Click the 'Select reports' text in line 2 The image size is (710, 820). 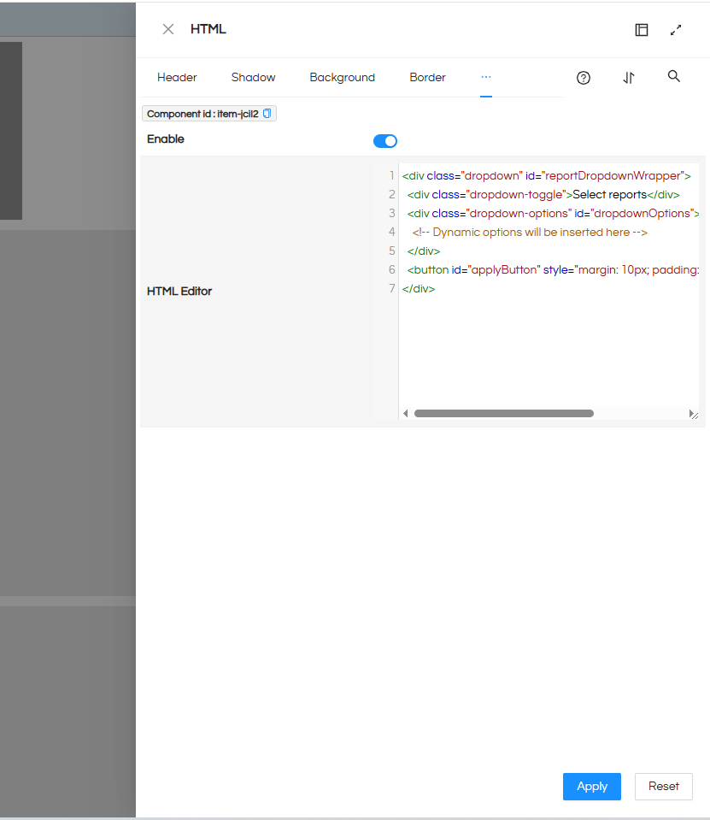(610, 195)
